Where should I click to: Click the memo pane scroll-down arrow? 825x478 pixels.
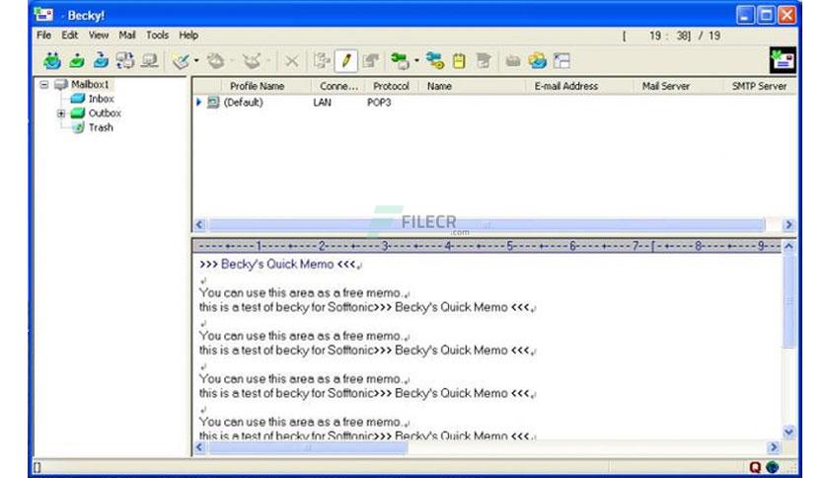point(788,433)
